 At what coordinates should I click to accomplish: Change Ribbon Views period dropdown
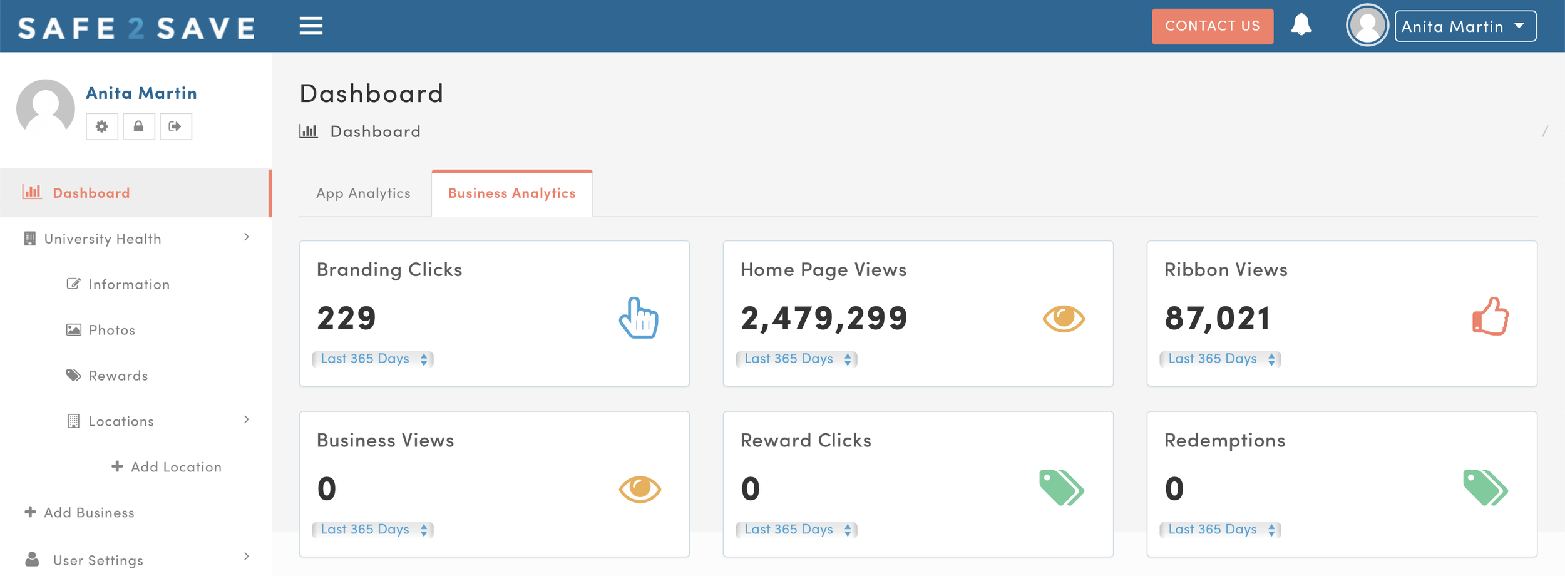(1221, 359)
